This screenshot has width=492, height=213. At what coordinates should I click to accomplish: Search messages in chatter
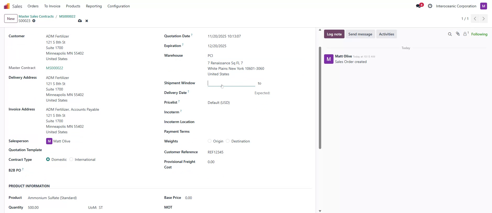click(450, 34)
